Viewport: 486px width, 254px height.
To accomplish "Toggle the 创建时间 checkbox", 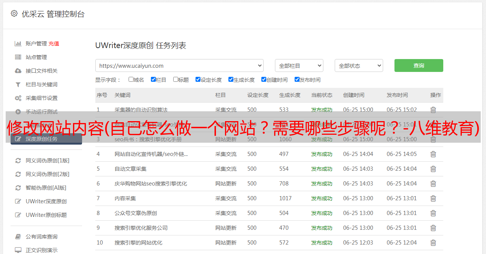I will pyautogui.click(x=264, y=79).
